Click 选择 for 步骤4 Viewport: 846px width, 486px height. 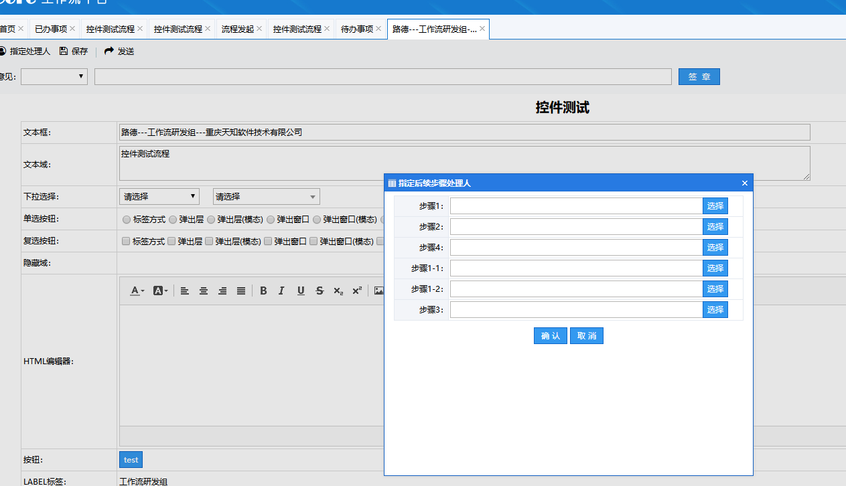click(x=715, y=248)
